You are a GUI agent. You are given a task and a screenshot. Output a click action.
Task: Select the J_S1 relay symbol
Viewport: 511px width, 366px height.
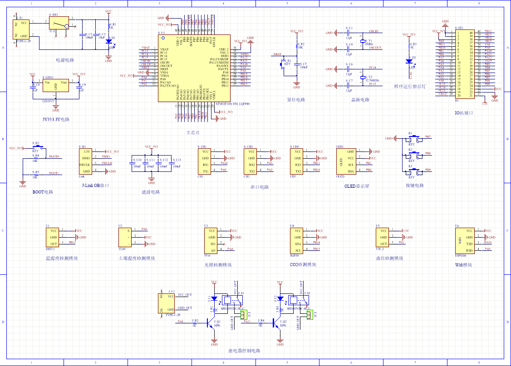(232, 300)
